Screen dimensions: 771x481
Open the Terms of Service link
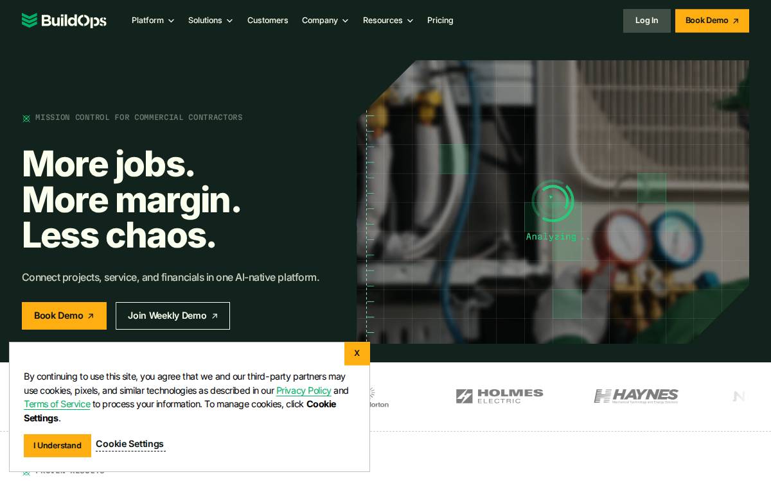(57, 404)
